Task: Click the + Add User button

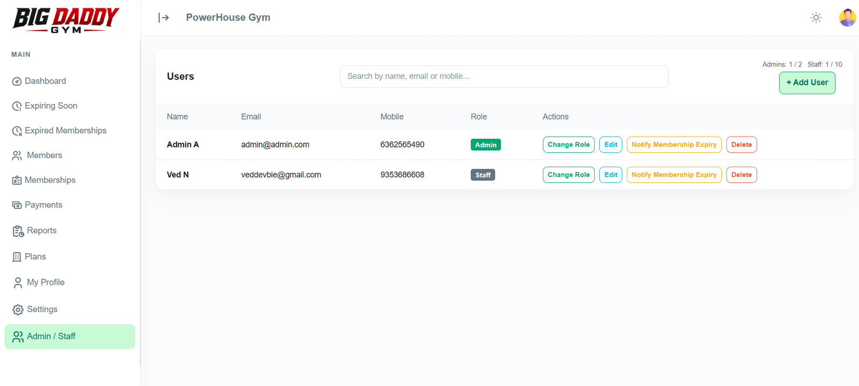Action: tap(807, 83)
